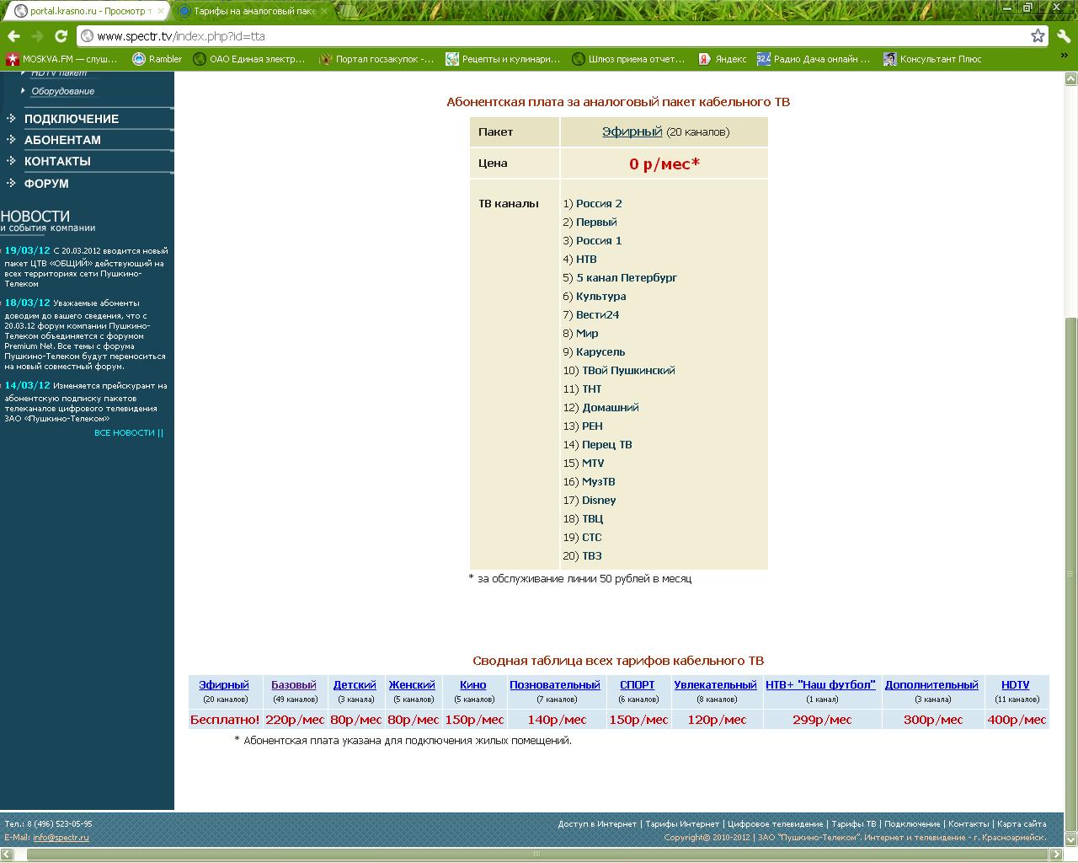Viewport: 1078px width, 863px height.
Task: Open Доступ в Интернет footer link
Action: click(597, 824)
